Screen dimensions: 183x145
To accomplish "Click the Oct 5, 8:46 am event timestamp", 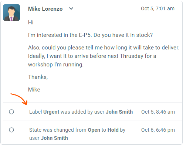I will point(158,112).
